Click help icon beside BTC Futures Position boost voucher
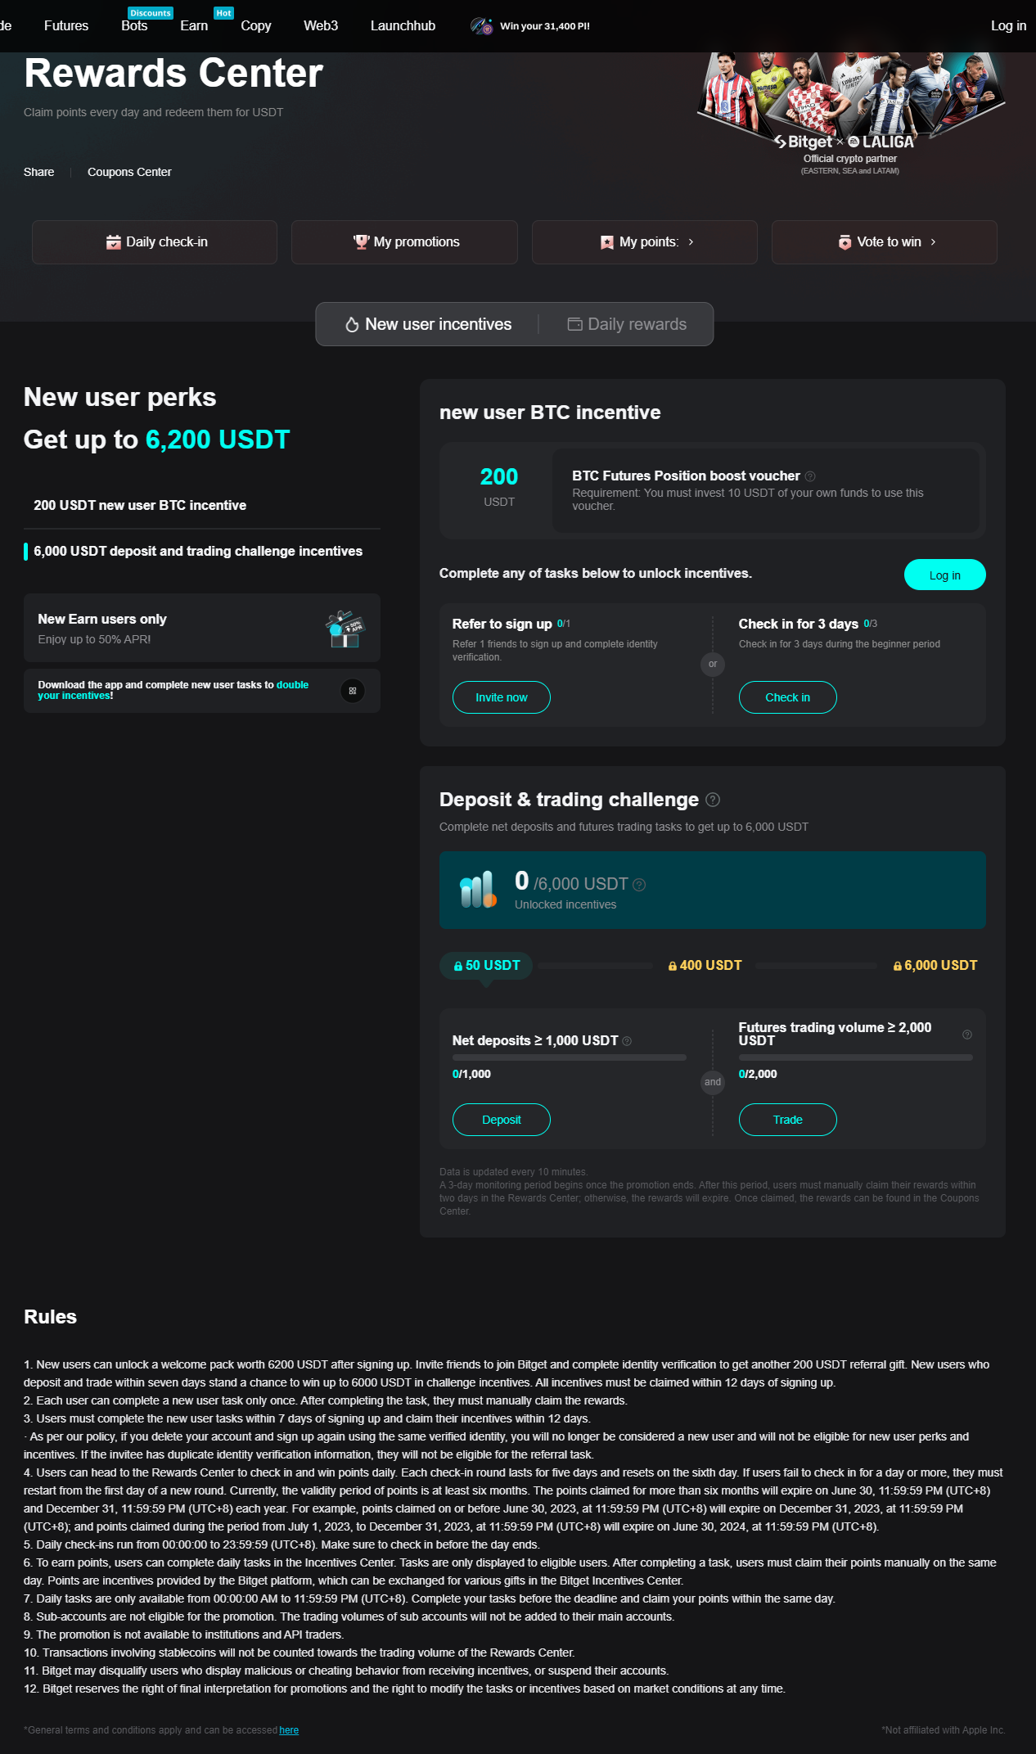This screenshot has height=1754, width=1036. point(810,476)
